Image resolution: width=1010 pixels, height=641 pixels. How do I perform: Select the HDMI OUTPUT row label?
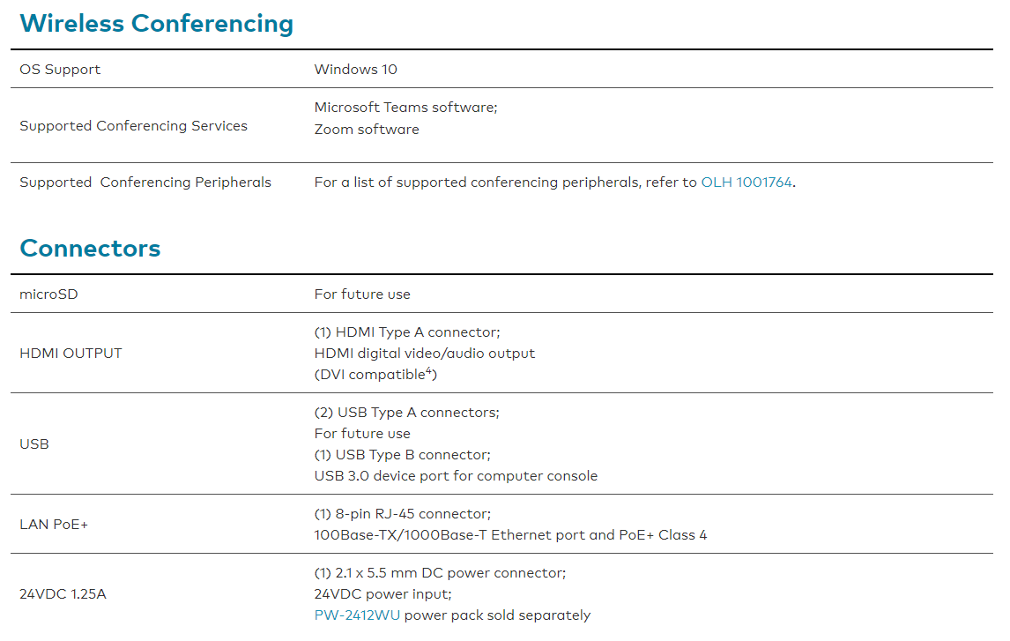pyautogui.click(x=71, y=354)
